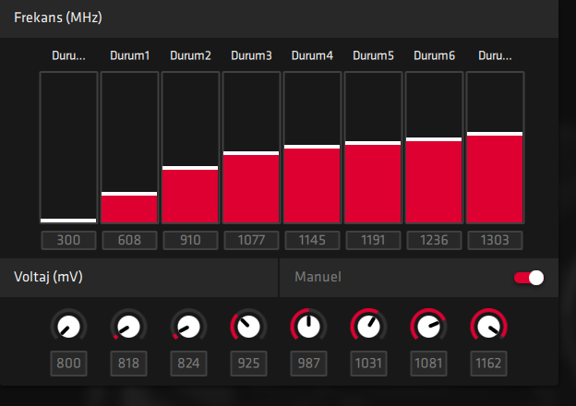Select the 818 mV voltage field
Screen dimensions: 576x406
(x=128, y=364)
